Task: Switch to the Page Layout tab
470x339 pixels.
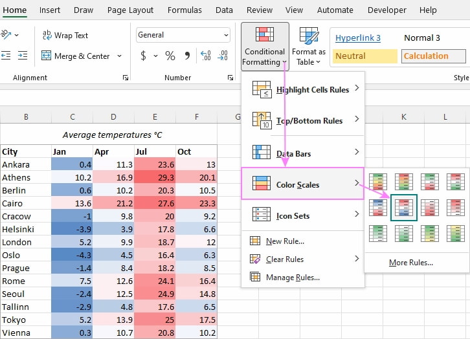Action: (x=130, y=10)
